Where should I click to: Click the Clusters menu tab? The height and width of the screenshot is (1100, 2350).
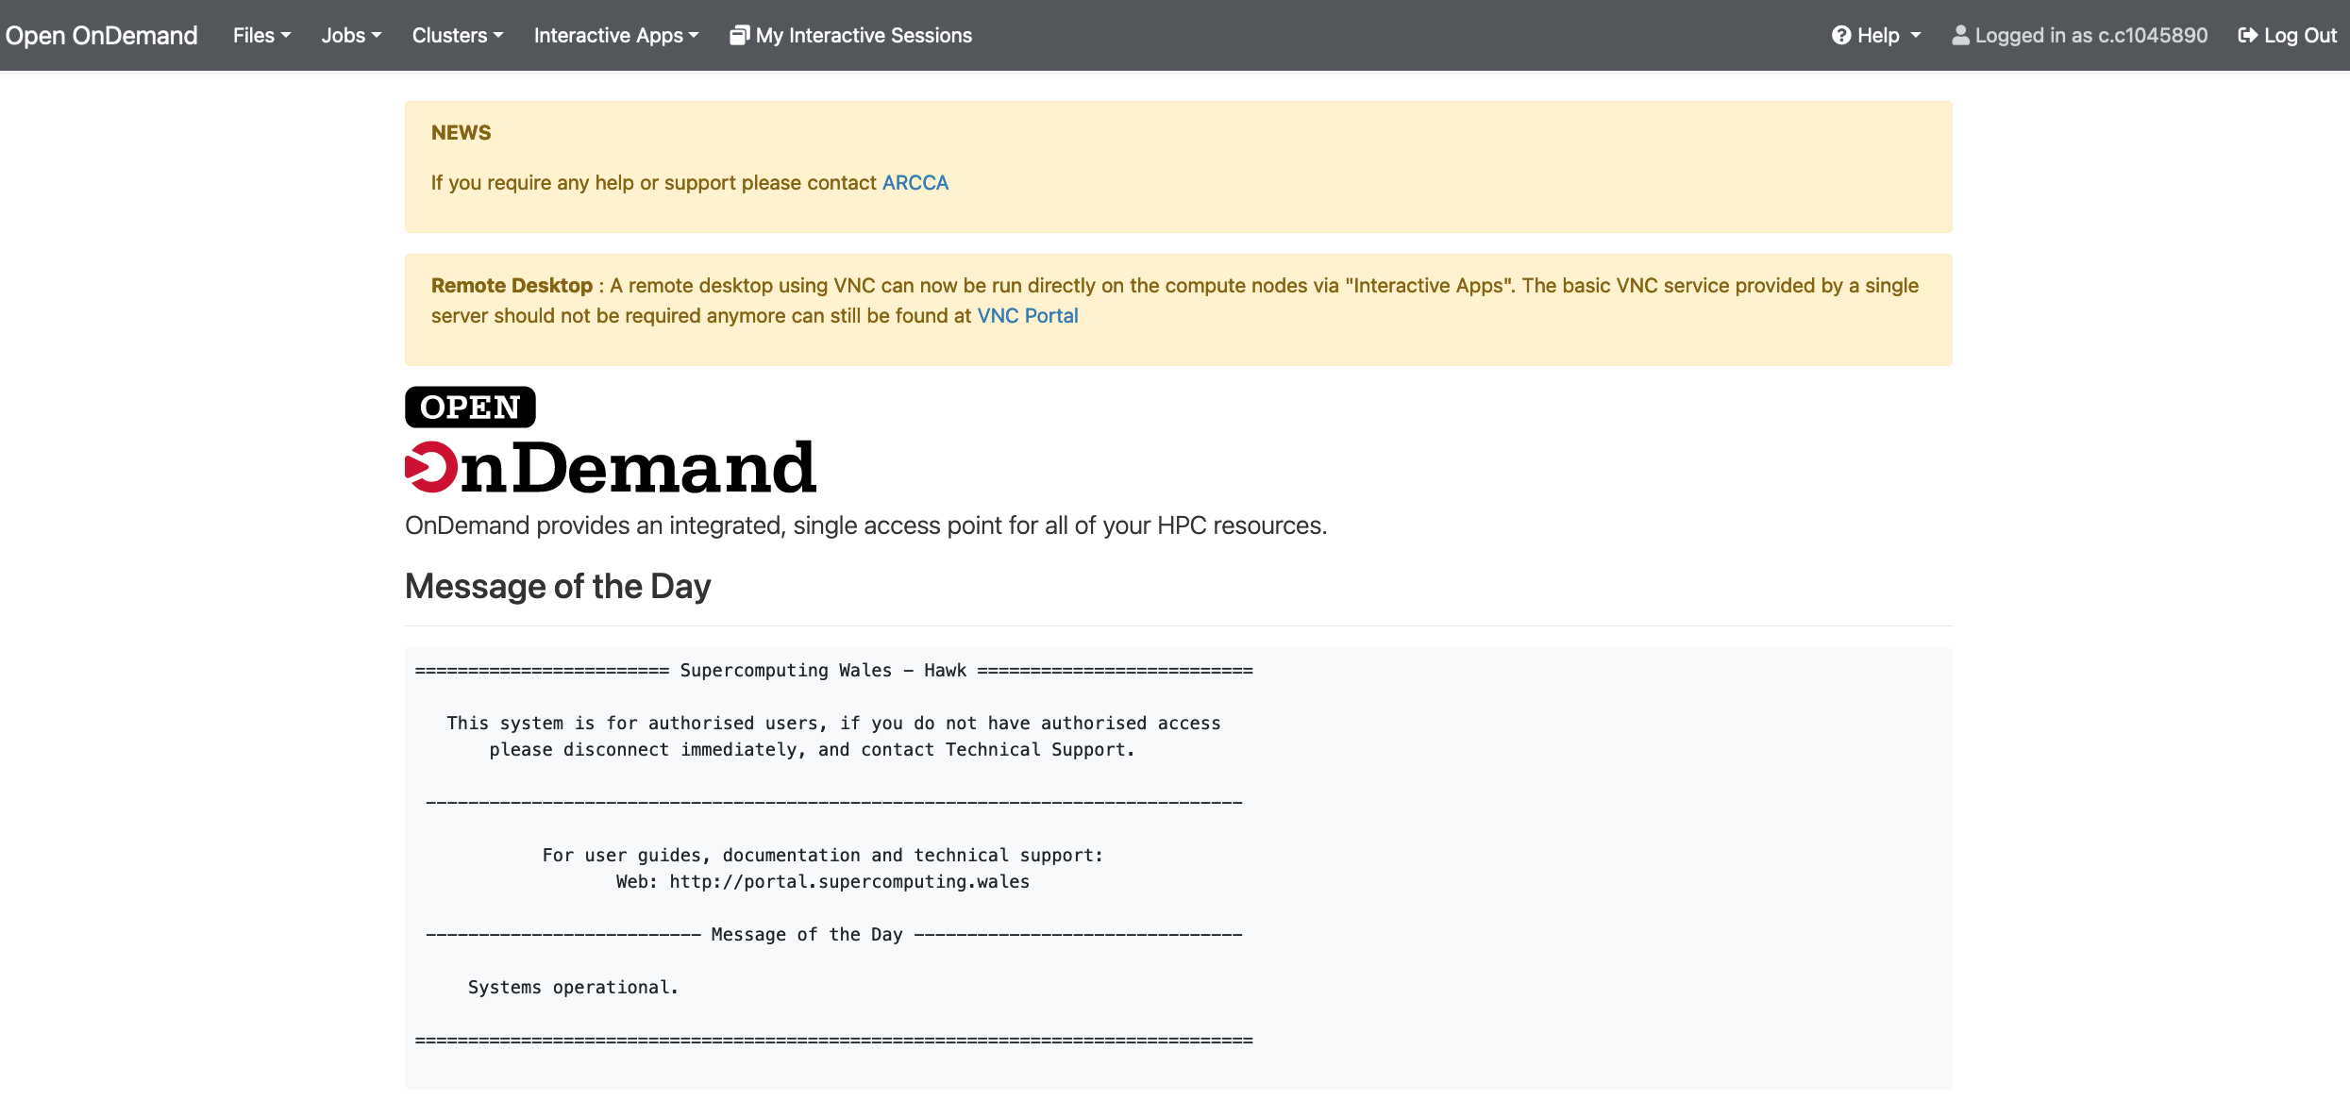point(454,35)
